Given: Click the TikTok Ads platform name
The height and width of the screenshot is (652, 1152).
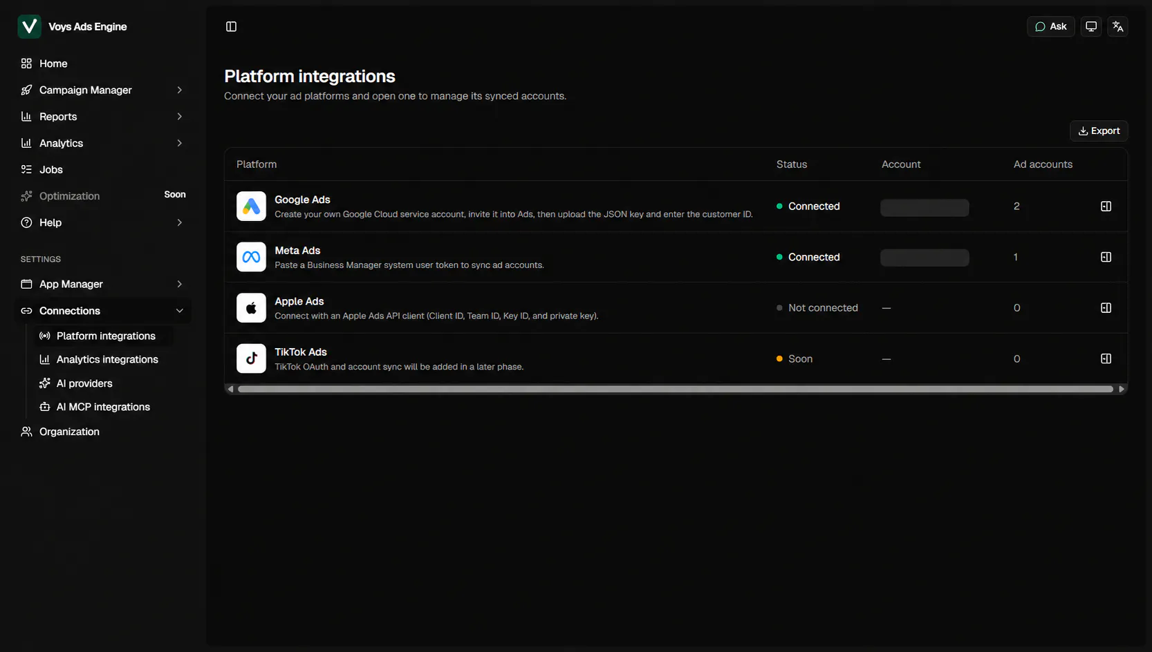Looking at the screenshot, I should pyautogui.click(x=301, y=352).
